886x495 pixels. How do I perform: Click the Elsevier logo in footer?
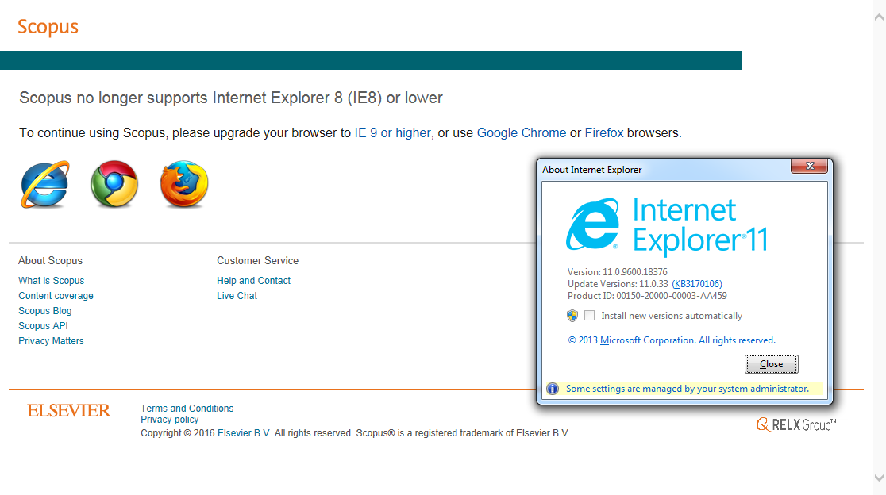69,410
